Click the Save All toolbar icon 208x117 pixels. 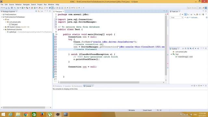(x=9, y=8)
